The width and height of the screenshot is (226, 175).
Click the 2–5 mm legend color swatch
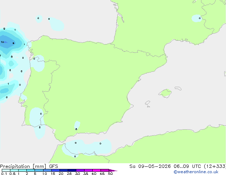point(31,170)
